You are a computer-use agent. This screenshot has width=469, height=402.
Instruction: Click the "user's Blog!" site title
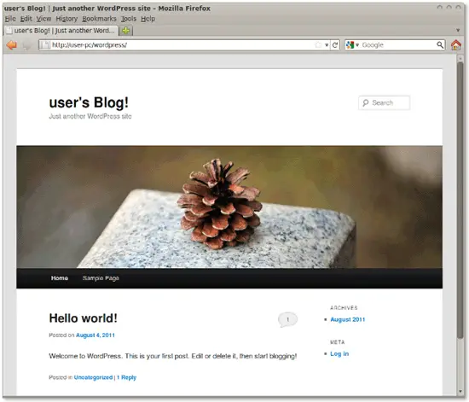coord(89,102)
